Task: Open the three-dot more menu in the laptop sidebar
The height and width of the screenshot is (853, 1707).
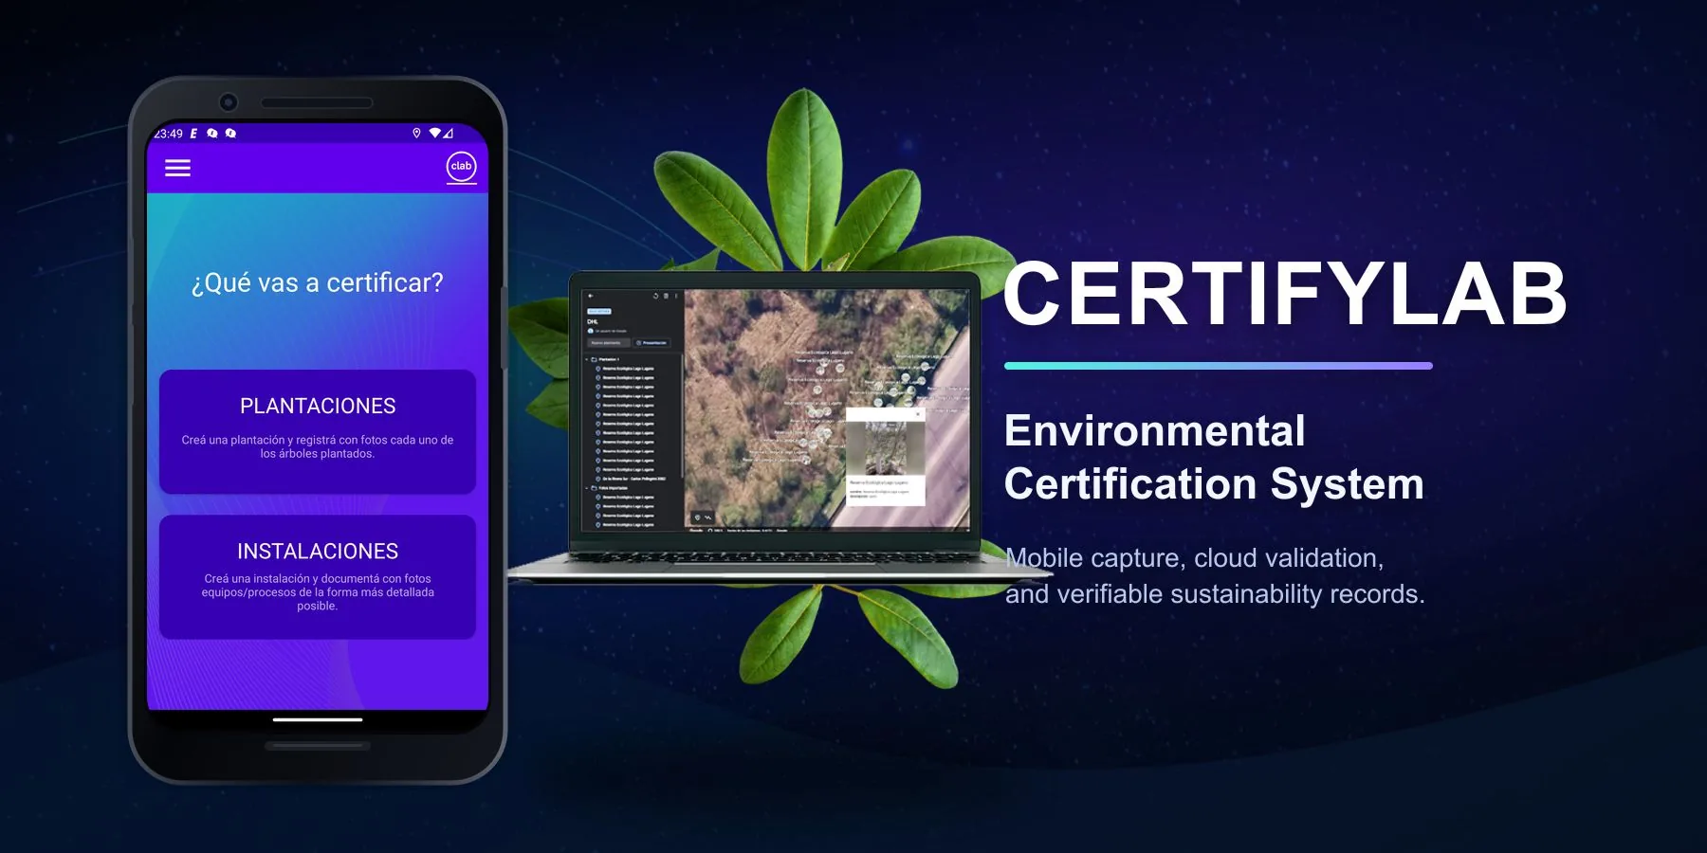Action: [676, 296]
